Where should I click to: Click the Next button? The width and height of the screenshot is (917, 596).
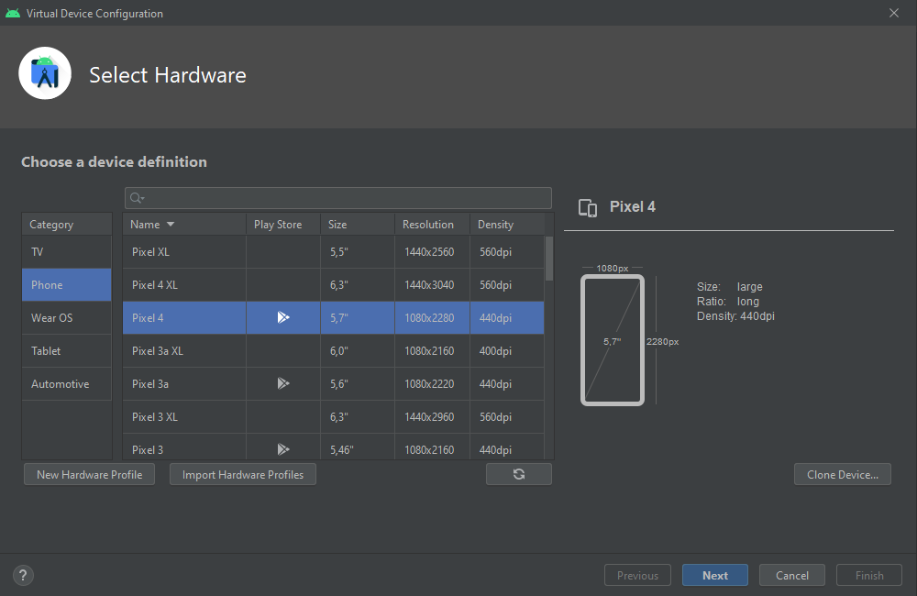click(714, 575)
